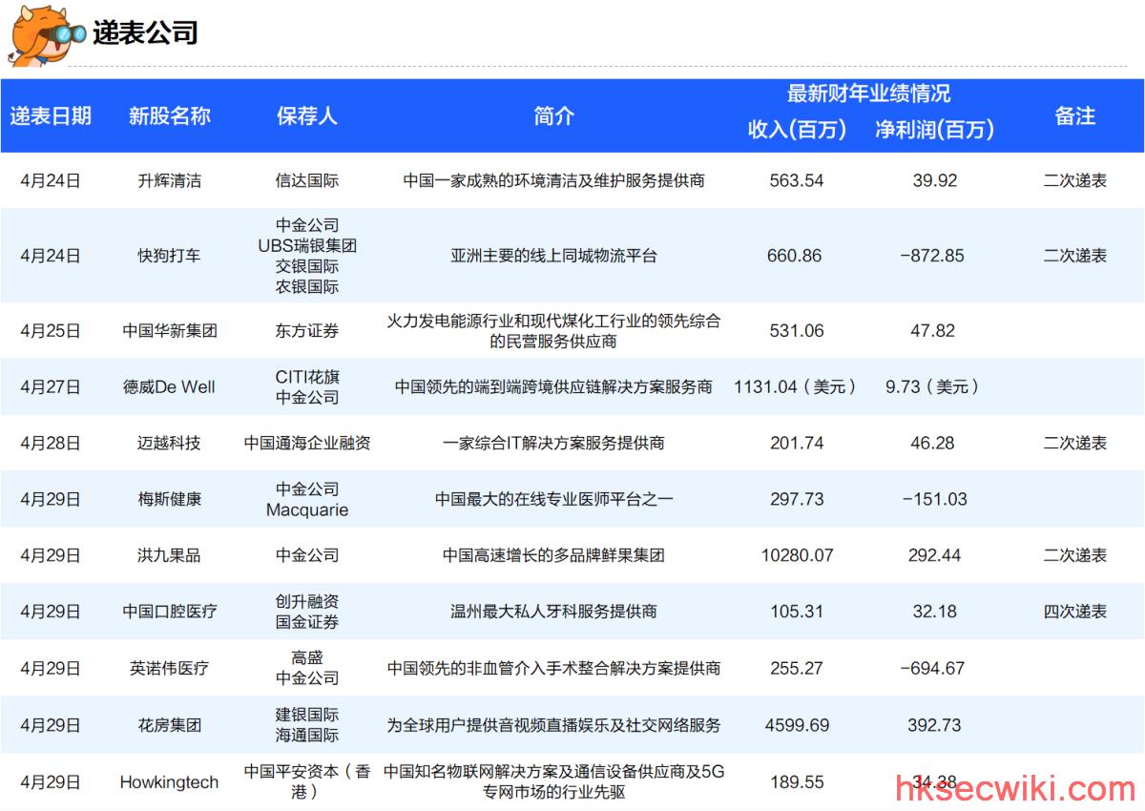This screenshot has height=811, width=1145.
Task: Click revenue value 531.06
Action: (797, 331)
